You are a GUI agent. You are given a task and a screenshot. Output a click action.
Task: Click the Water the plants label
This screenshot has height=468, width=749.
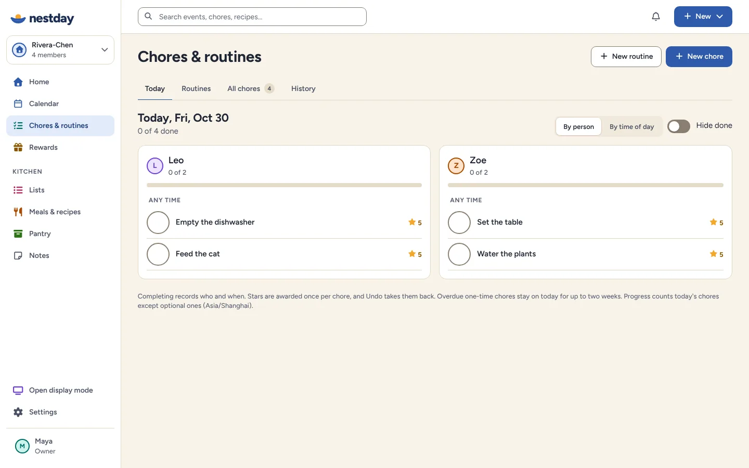click(x=506, y=254)
